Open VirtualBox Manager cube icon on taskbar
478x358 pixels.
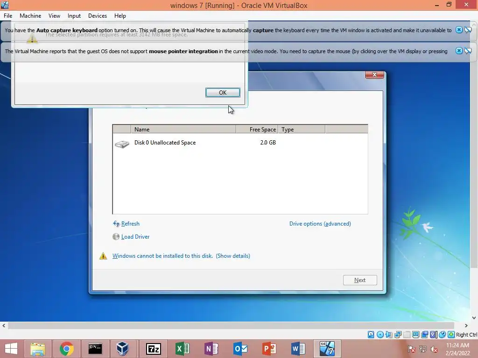coord(123,349)
